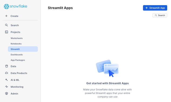The image size is (171, 102).
Task: Click the Streamlit Apps page heading
Action: click(60, 8)
